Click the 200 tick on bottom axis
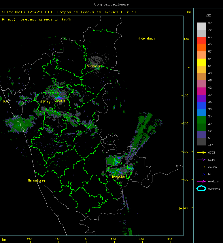This screenshot has width=223, height=243. [x=141, y=239]
